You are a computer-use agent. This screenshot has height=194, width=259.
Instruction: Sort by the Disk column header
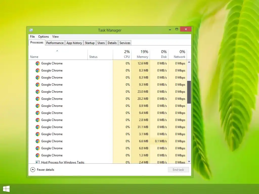pos(159,55)
